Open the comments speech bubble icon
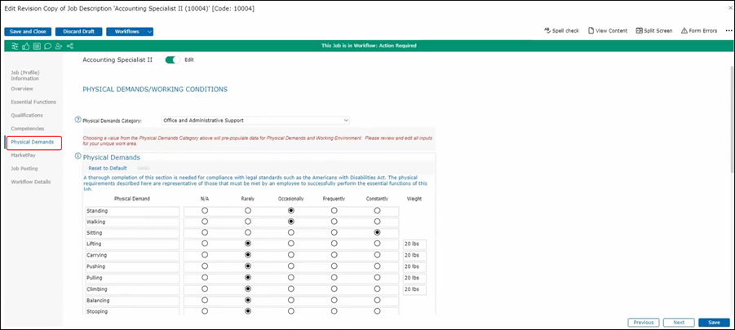Image resolution: width=735 pixels, height=330 pixels. pos(47,46)
